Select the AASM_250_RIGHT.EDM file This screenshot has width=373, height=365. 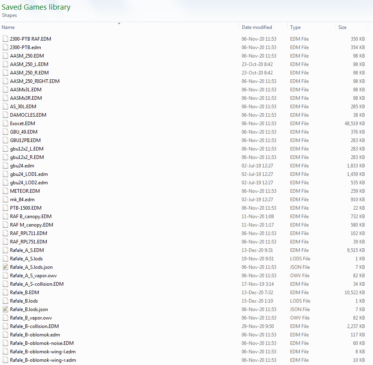pos(35,81)
